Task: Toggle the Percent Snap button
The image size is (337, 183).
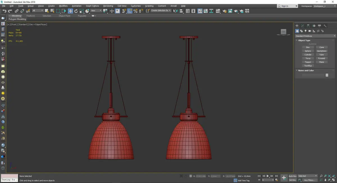Action: tap(135, 11)
